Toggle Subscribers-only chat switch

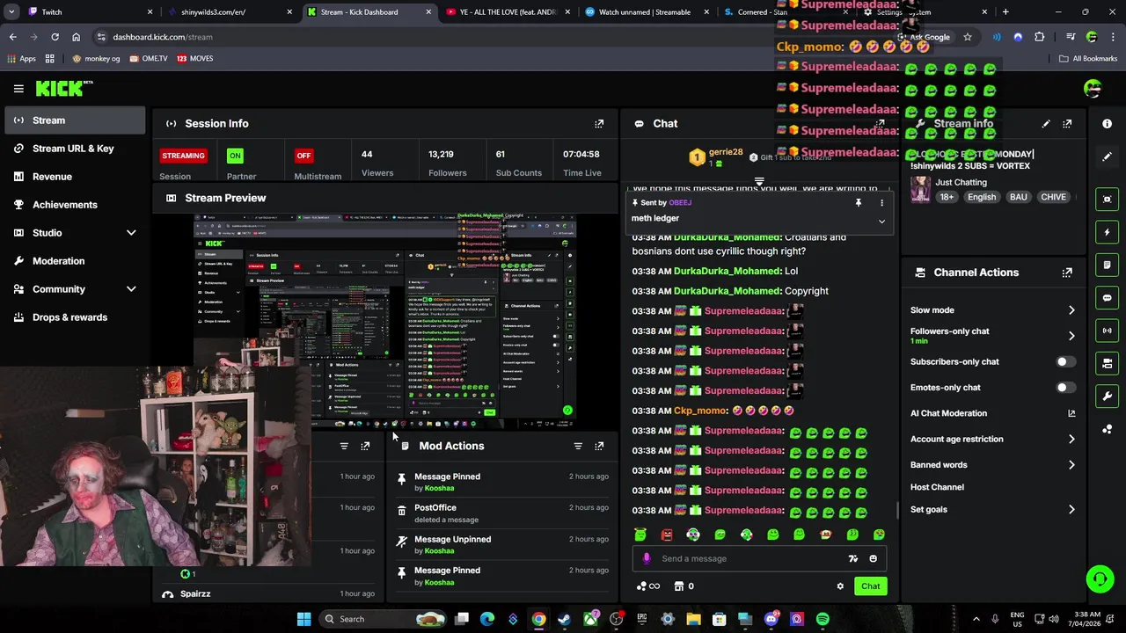1065,361
